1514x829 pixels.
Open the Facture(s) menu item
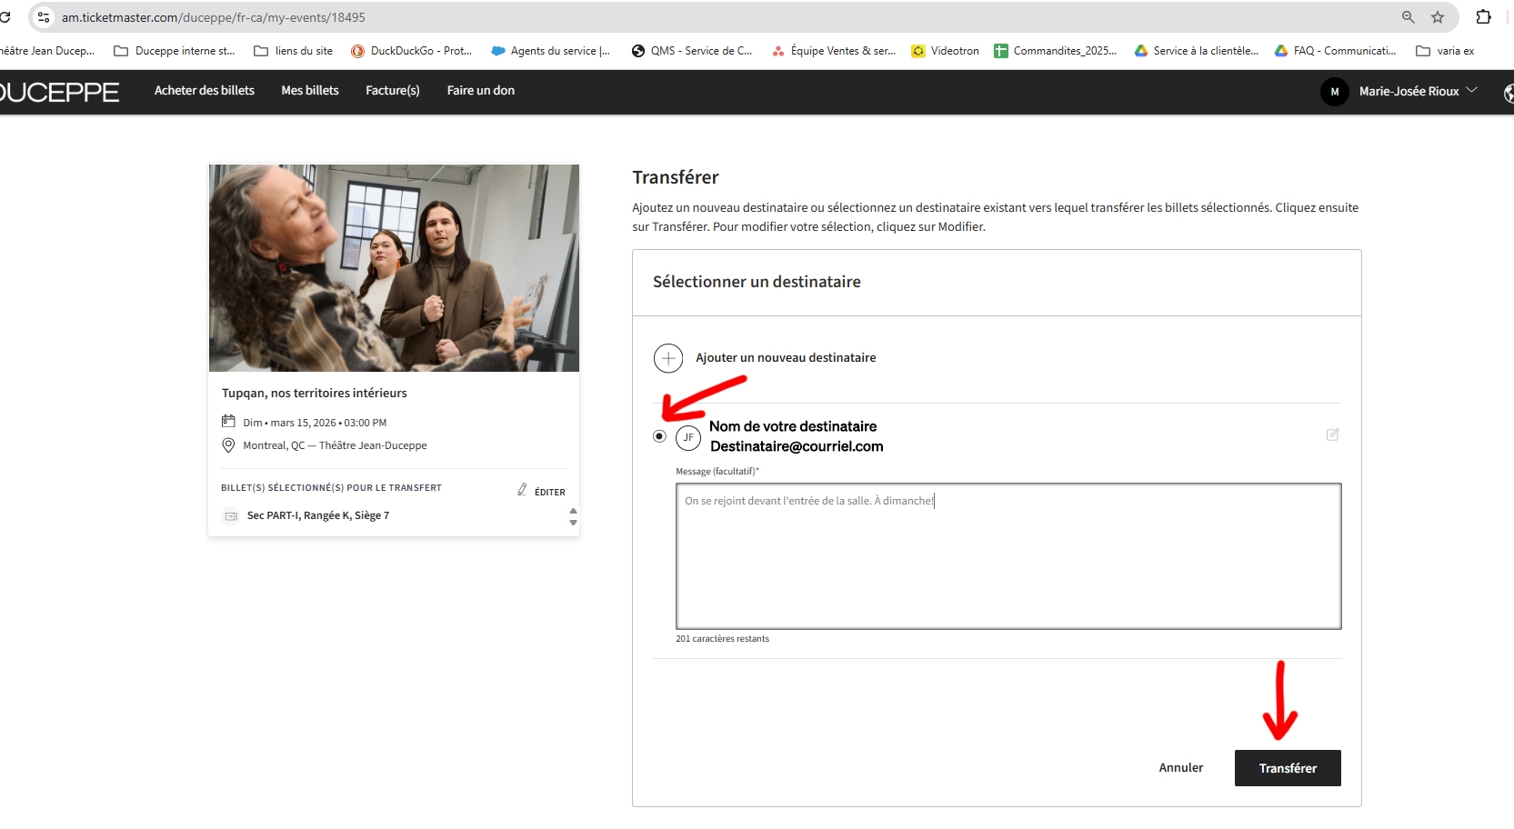point(392,91)
